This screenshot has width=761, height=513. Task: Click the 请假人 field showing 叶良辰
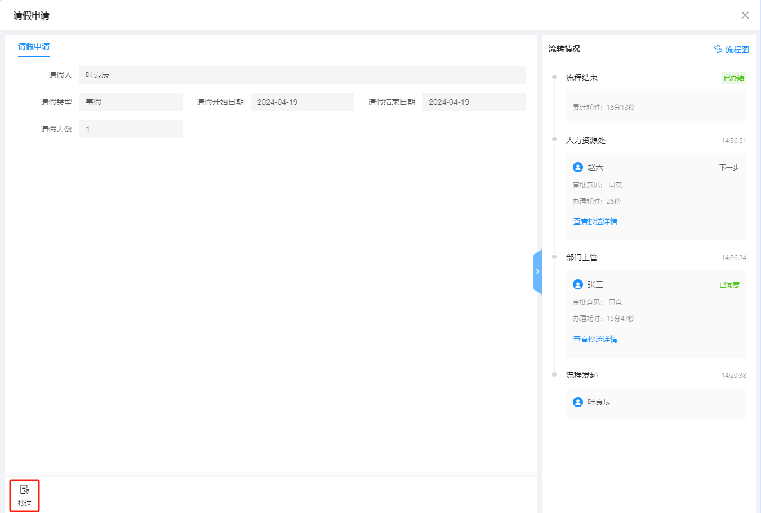coord(302,75)
